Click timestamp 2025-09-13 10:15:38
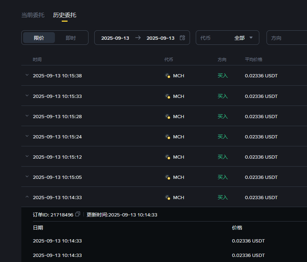The width and height of the screenshot is (307, 262). (x=57, y=76)
